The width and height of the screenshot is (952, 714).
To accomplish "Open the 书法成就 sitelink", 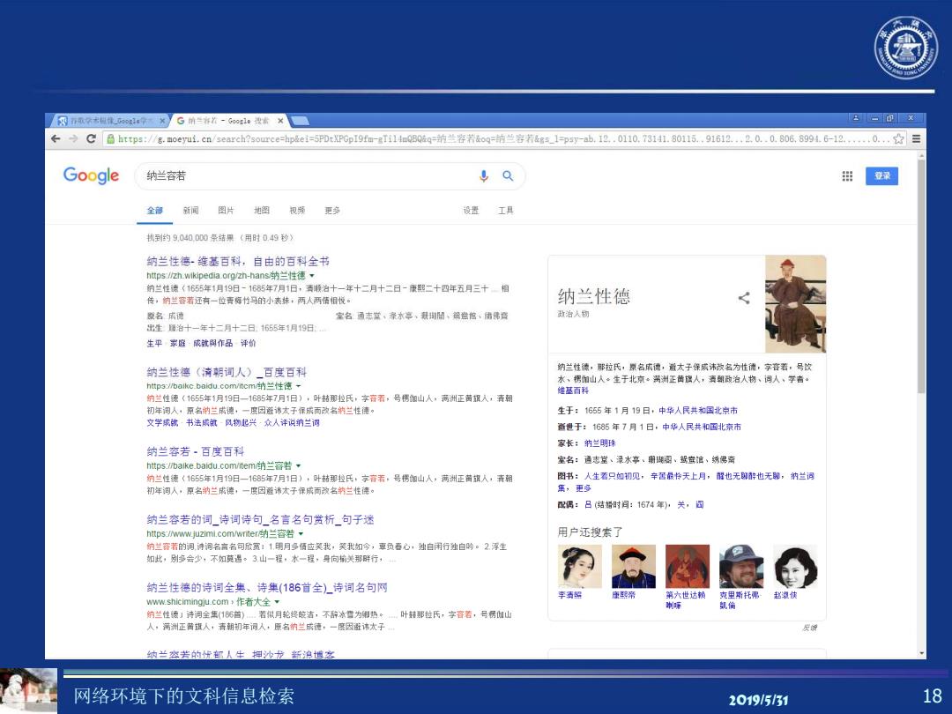I will tap(202, 422).
